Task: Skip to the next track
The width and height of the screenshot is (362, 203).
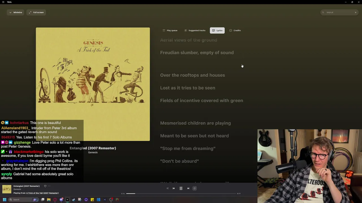Action: pos(188,188)
